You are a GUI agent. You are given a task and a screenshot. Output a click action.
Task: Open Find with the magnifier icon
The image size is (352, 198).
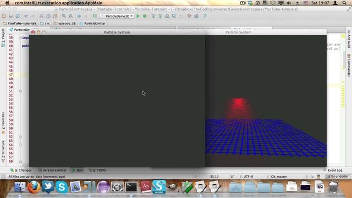64,16
